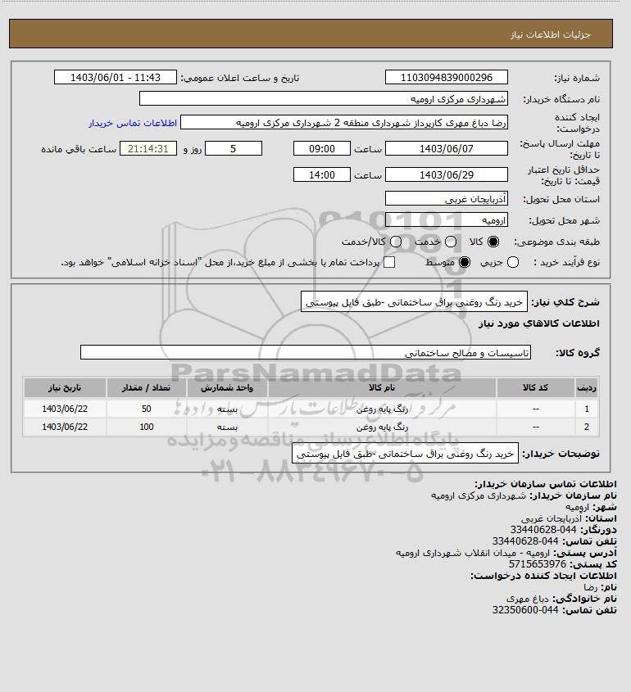Click the postal address ارومیه - میدان انقلاب
The width and height of the screenshot is (631, 692).
point(473,553)
